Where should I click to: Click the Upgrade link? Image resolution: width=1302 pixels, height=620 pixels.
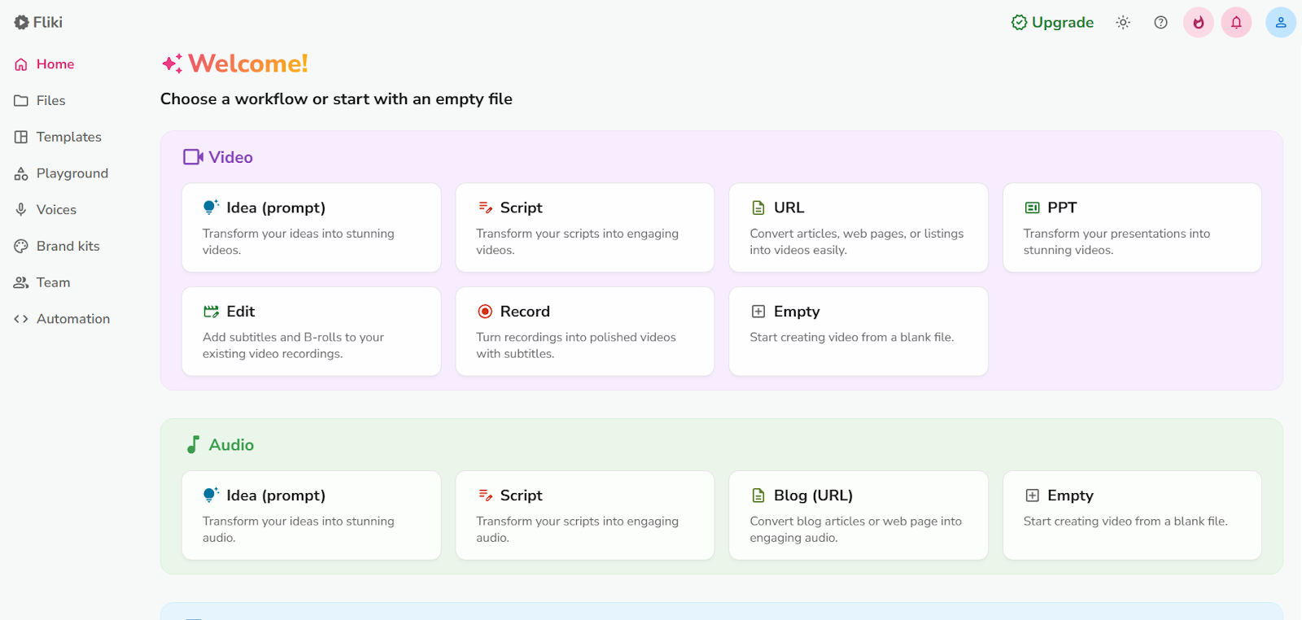click(x=1052, y=23)
